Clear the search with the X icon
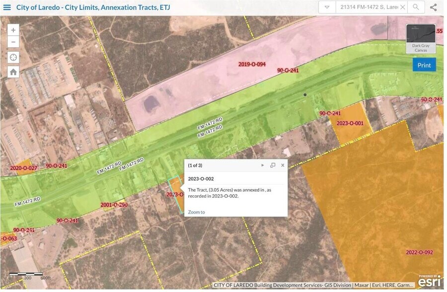This screenshot has width=447, height=292. pos(403,7)
